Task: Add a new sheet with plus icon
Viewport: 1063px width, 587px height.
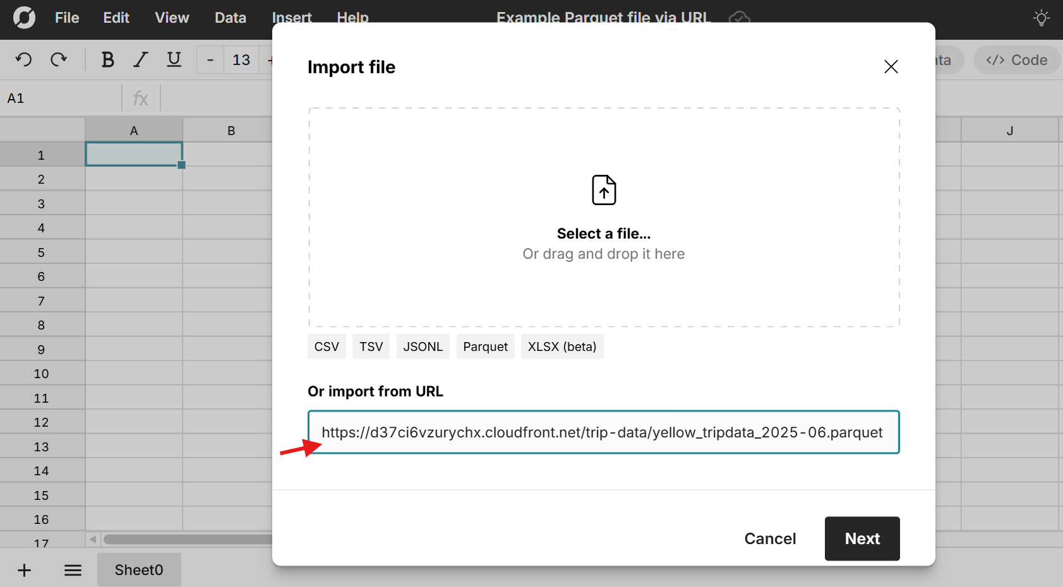Action: point(24,571)
